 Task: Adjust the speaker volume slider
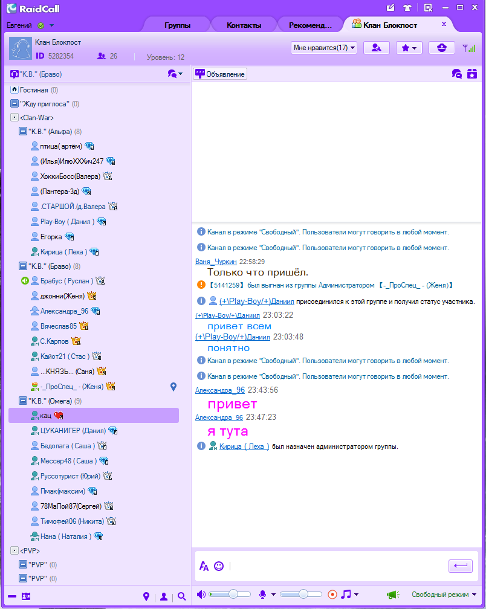230,594
